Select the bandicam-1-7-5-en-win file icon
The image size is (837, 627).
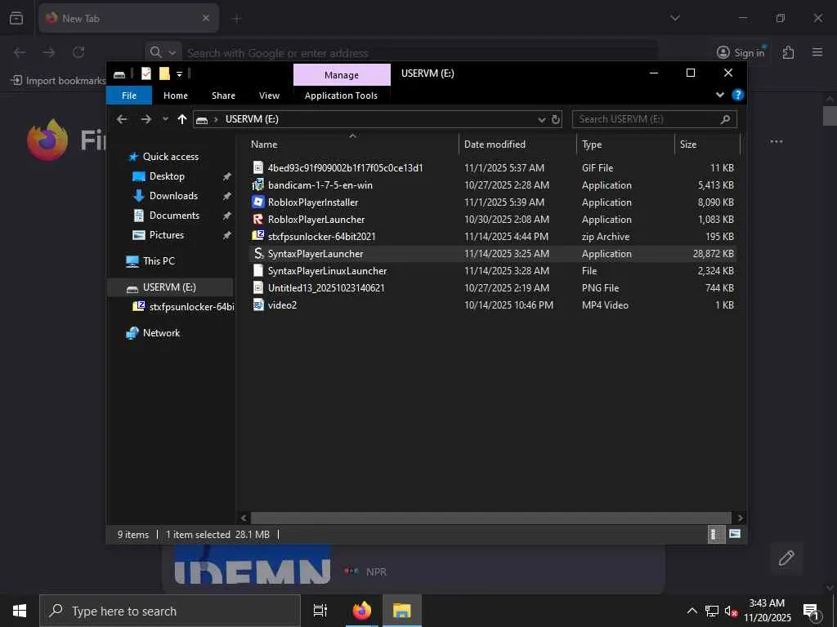point(258,185)
